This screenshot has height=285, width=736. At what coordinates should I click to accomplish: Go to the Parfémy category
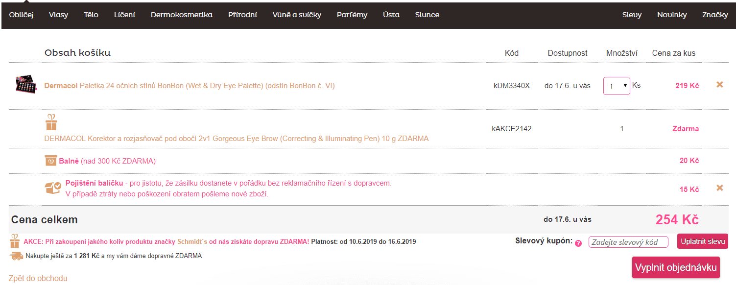point(352,15)
